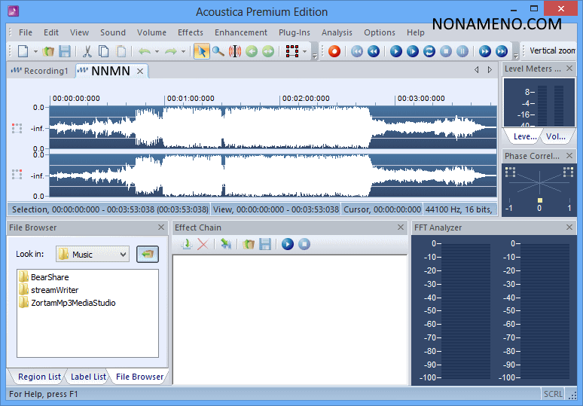Click the Cut scissors icon
The height and width of the screenshot is (406, 583).
pyautogui.click(x=87, y=51)
